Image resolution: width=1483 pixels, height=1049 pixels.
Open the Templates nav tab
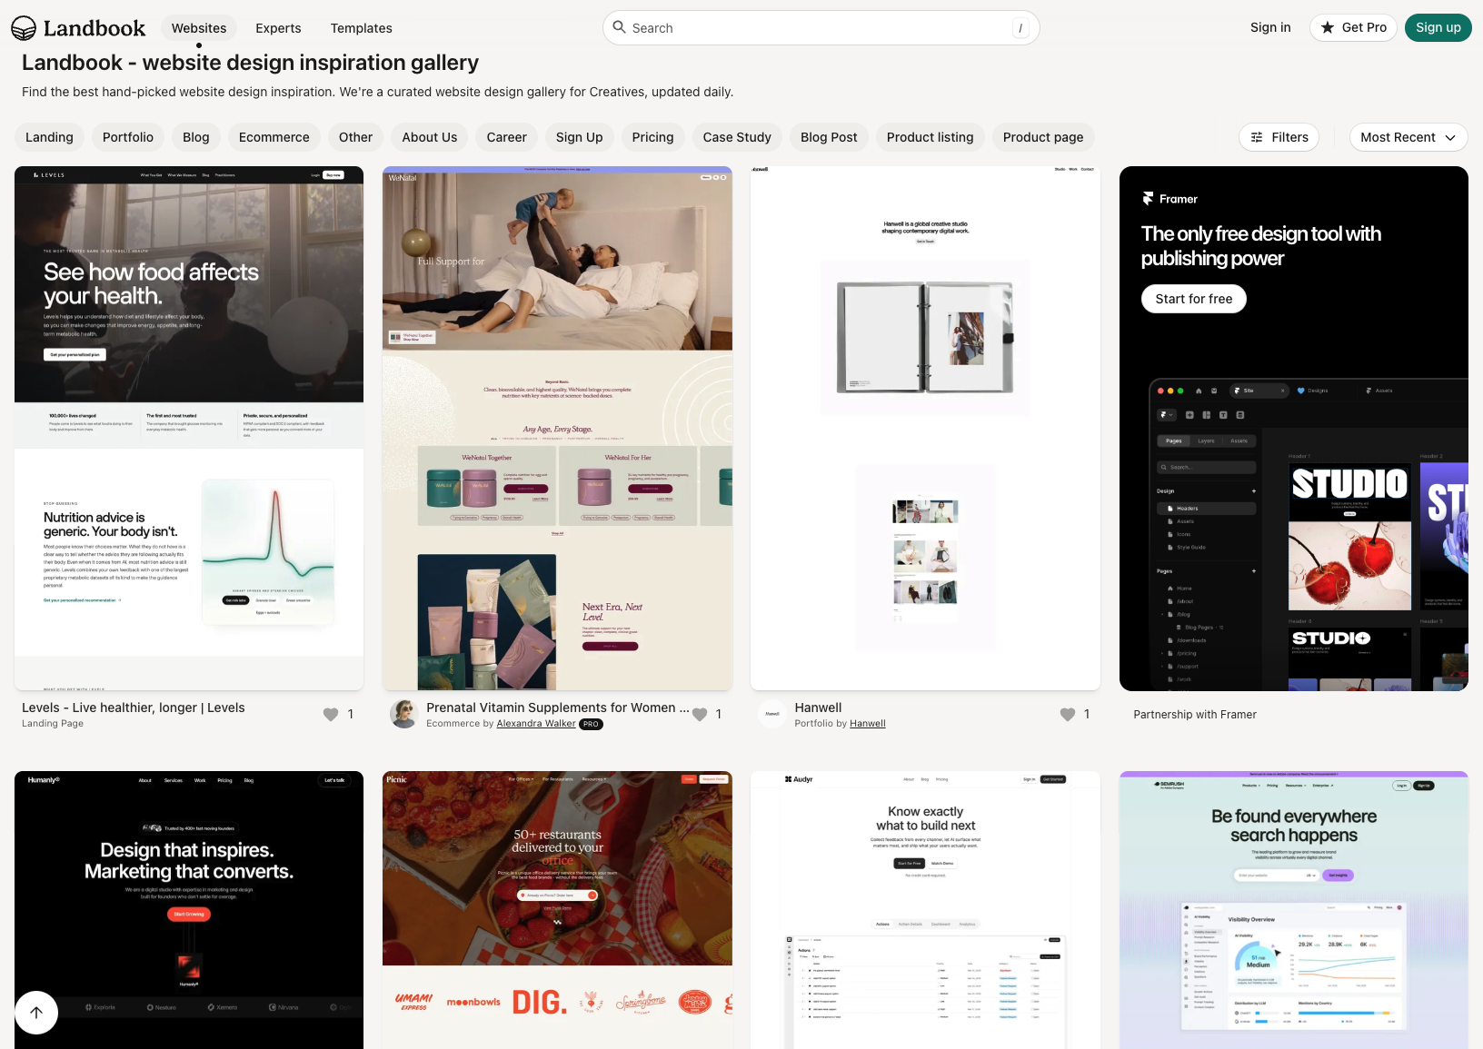362,28
